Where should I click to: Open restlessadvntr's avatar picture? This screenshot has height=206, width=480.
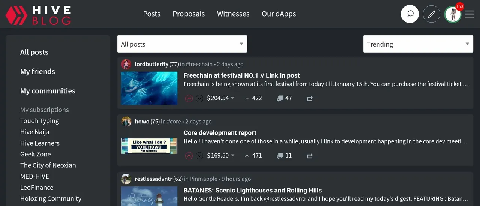click(126, 179)
